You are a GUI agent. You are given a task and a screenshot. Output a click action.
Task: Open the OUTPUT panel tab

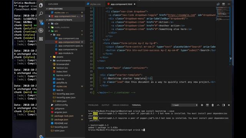105,105
